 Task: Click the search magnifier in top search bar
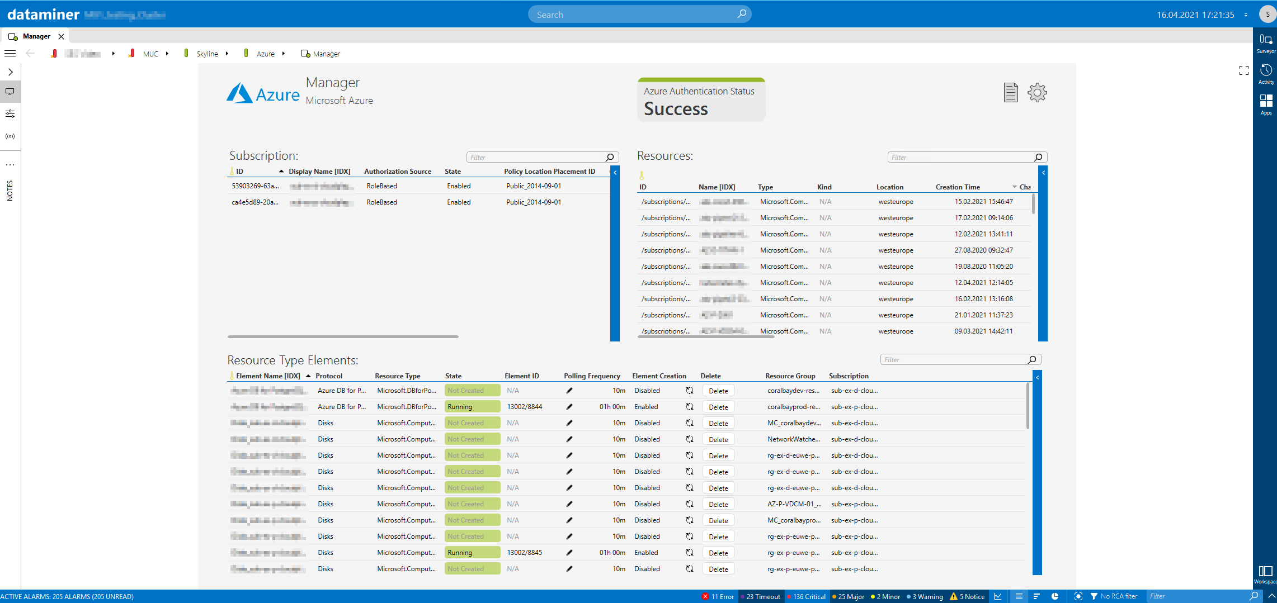click(742, 14)
